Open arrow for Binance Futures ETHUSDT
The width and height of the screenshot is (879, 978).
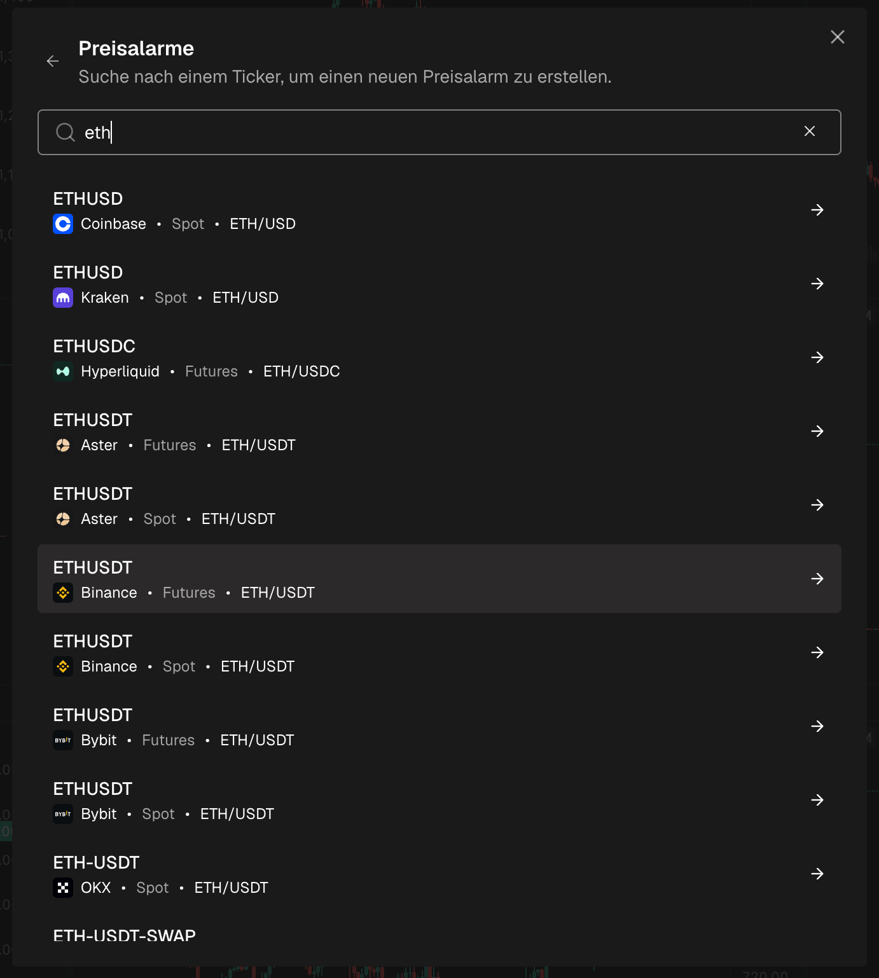pyautogui.click(x=817, y=579)
